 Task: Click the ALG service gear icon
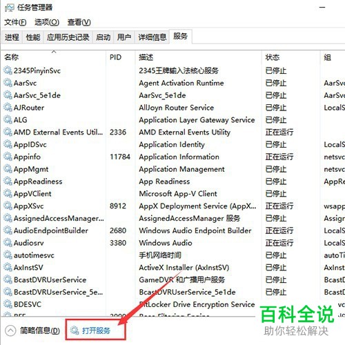[8, 119]
